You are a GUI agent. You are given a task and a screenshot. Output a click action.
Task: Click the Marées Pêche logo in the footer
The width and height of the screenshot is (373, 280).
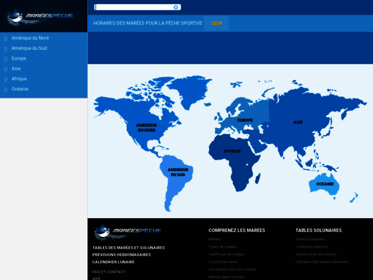tap(128, 232)
